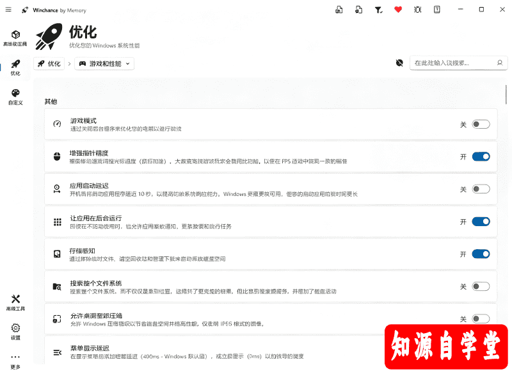Click the 优化 breadcrumb button

tap(49, 63)
